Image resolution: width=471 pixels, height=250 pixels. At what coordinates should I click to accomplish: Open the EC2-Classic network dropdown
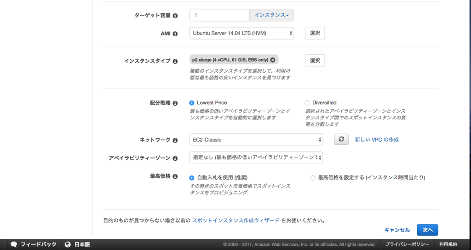tap(256, 140)
